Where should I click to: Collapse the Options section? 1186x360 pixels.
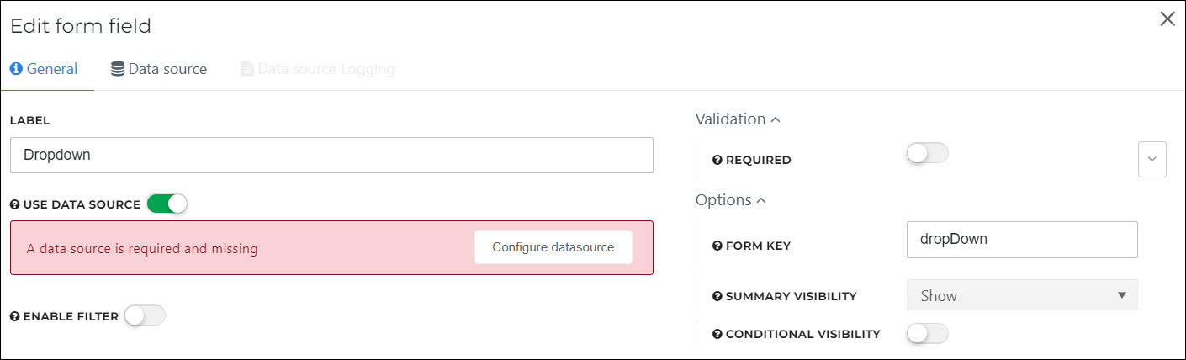(x=730, y=200)
